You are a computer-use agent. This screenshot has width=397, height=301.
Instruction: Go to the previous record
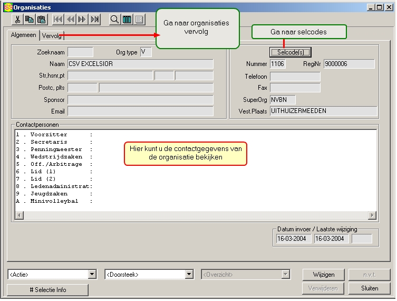pos(70,20)
